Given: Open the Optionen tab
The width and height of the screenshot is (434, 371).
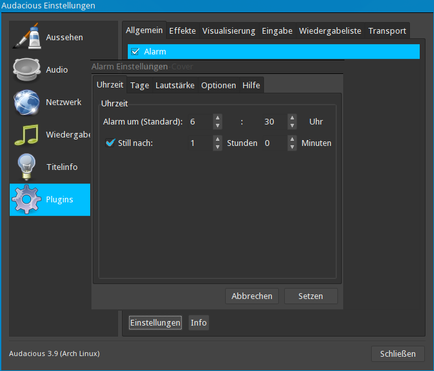Looking at the screenshot, I should point(219,85).
